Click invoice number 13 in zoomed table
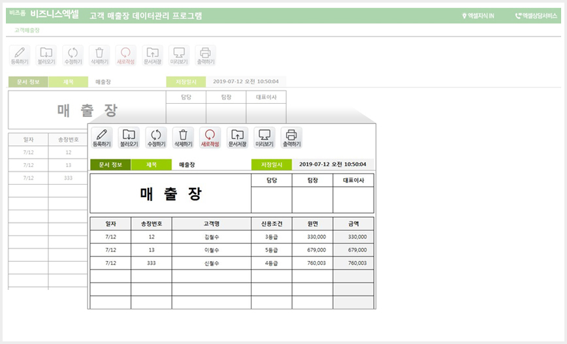 pyautogui.click(x=152, y=250)
